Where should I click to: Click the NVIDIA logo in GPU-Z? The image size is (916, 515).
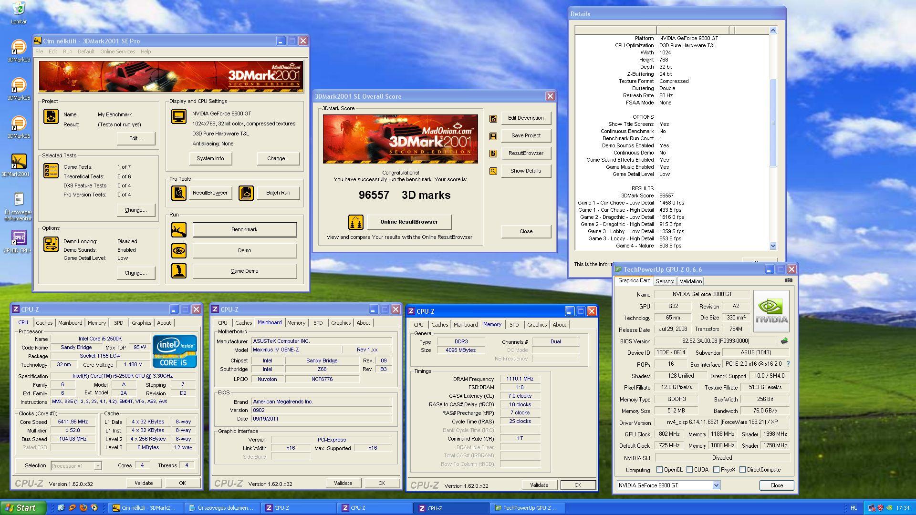click(771, 311)
